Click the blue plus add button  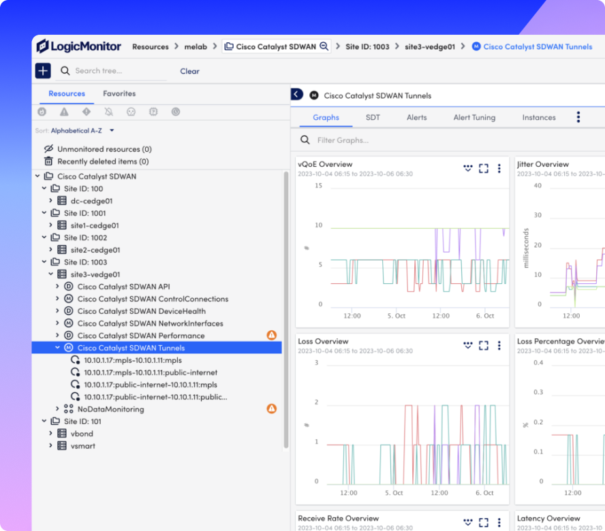click(x=43, y=71)
